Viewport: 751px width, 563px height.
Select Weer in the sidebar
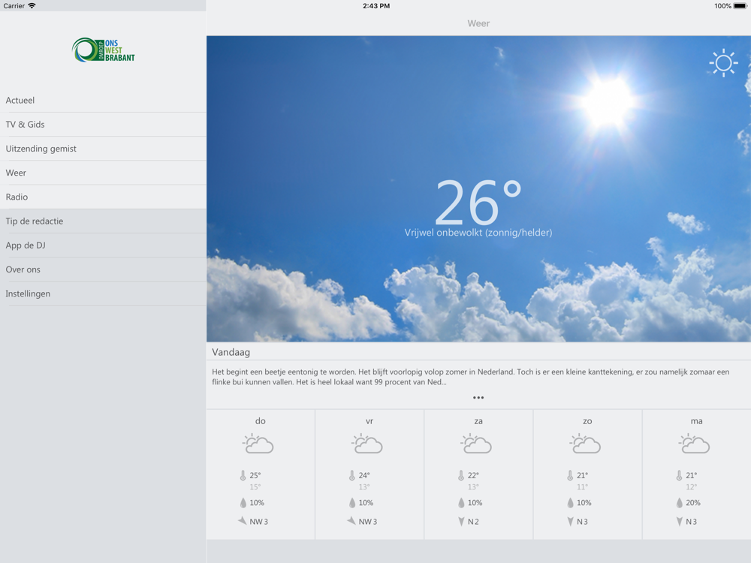coord(103,173)
